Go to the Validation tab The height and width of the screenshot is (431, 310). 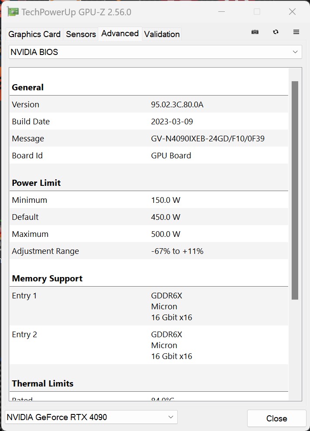[162, 34]
